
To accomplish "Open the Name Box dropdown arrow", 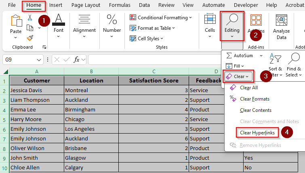I will coord(39,60).
